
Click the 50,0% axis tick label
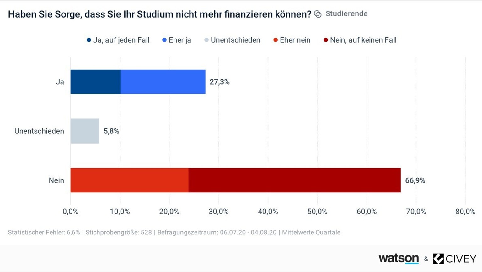(317, 212)
